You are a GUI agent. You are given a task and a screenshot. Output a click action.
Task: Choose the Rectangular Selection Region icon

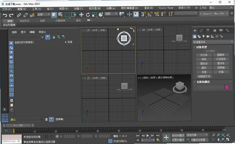[x=67, y=15]
